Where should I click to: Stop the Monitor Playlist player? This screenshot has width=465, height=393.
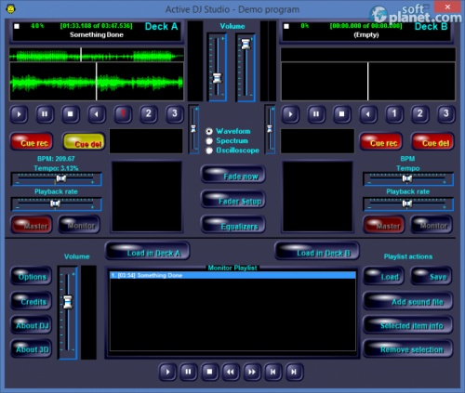(209, 372)
